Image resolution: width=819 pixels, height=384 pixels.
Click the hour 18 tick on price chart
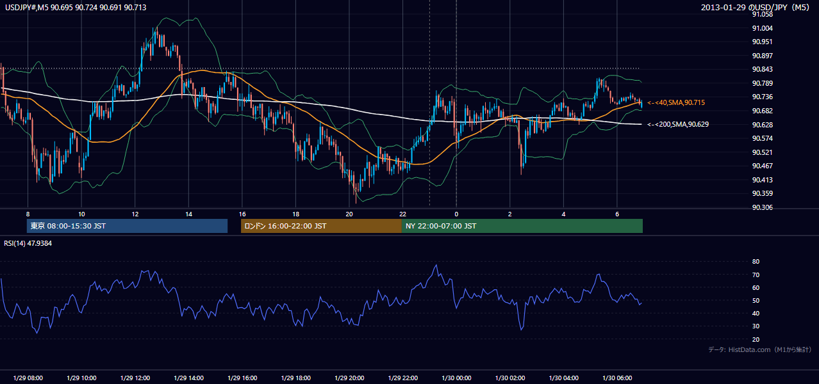click(295, 214)
